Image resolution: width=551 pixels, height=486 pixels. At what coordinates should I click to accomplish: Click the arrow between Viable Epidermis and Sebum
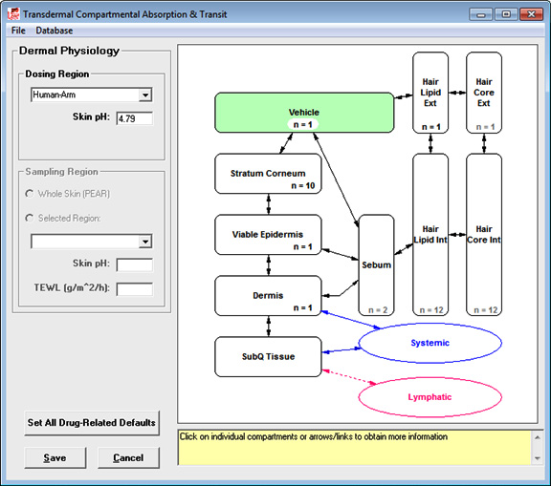click(x=340, y=254)
